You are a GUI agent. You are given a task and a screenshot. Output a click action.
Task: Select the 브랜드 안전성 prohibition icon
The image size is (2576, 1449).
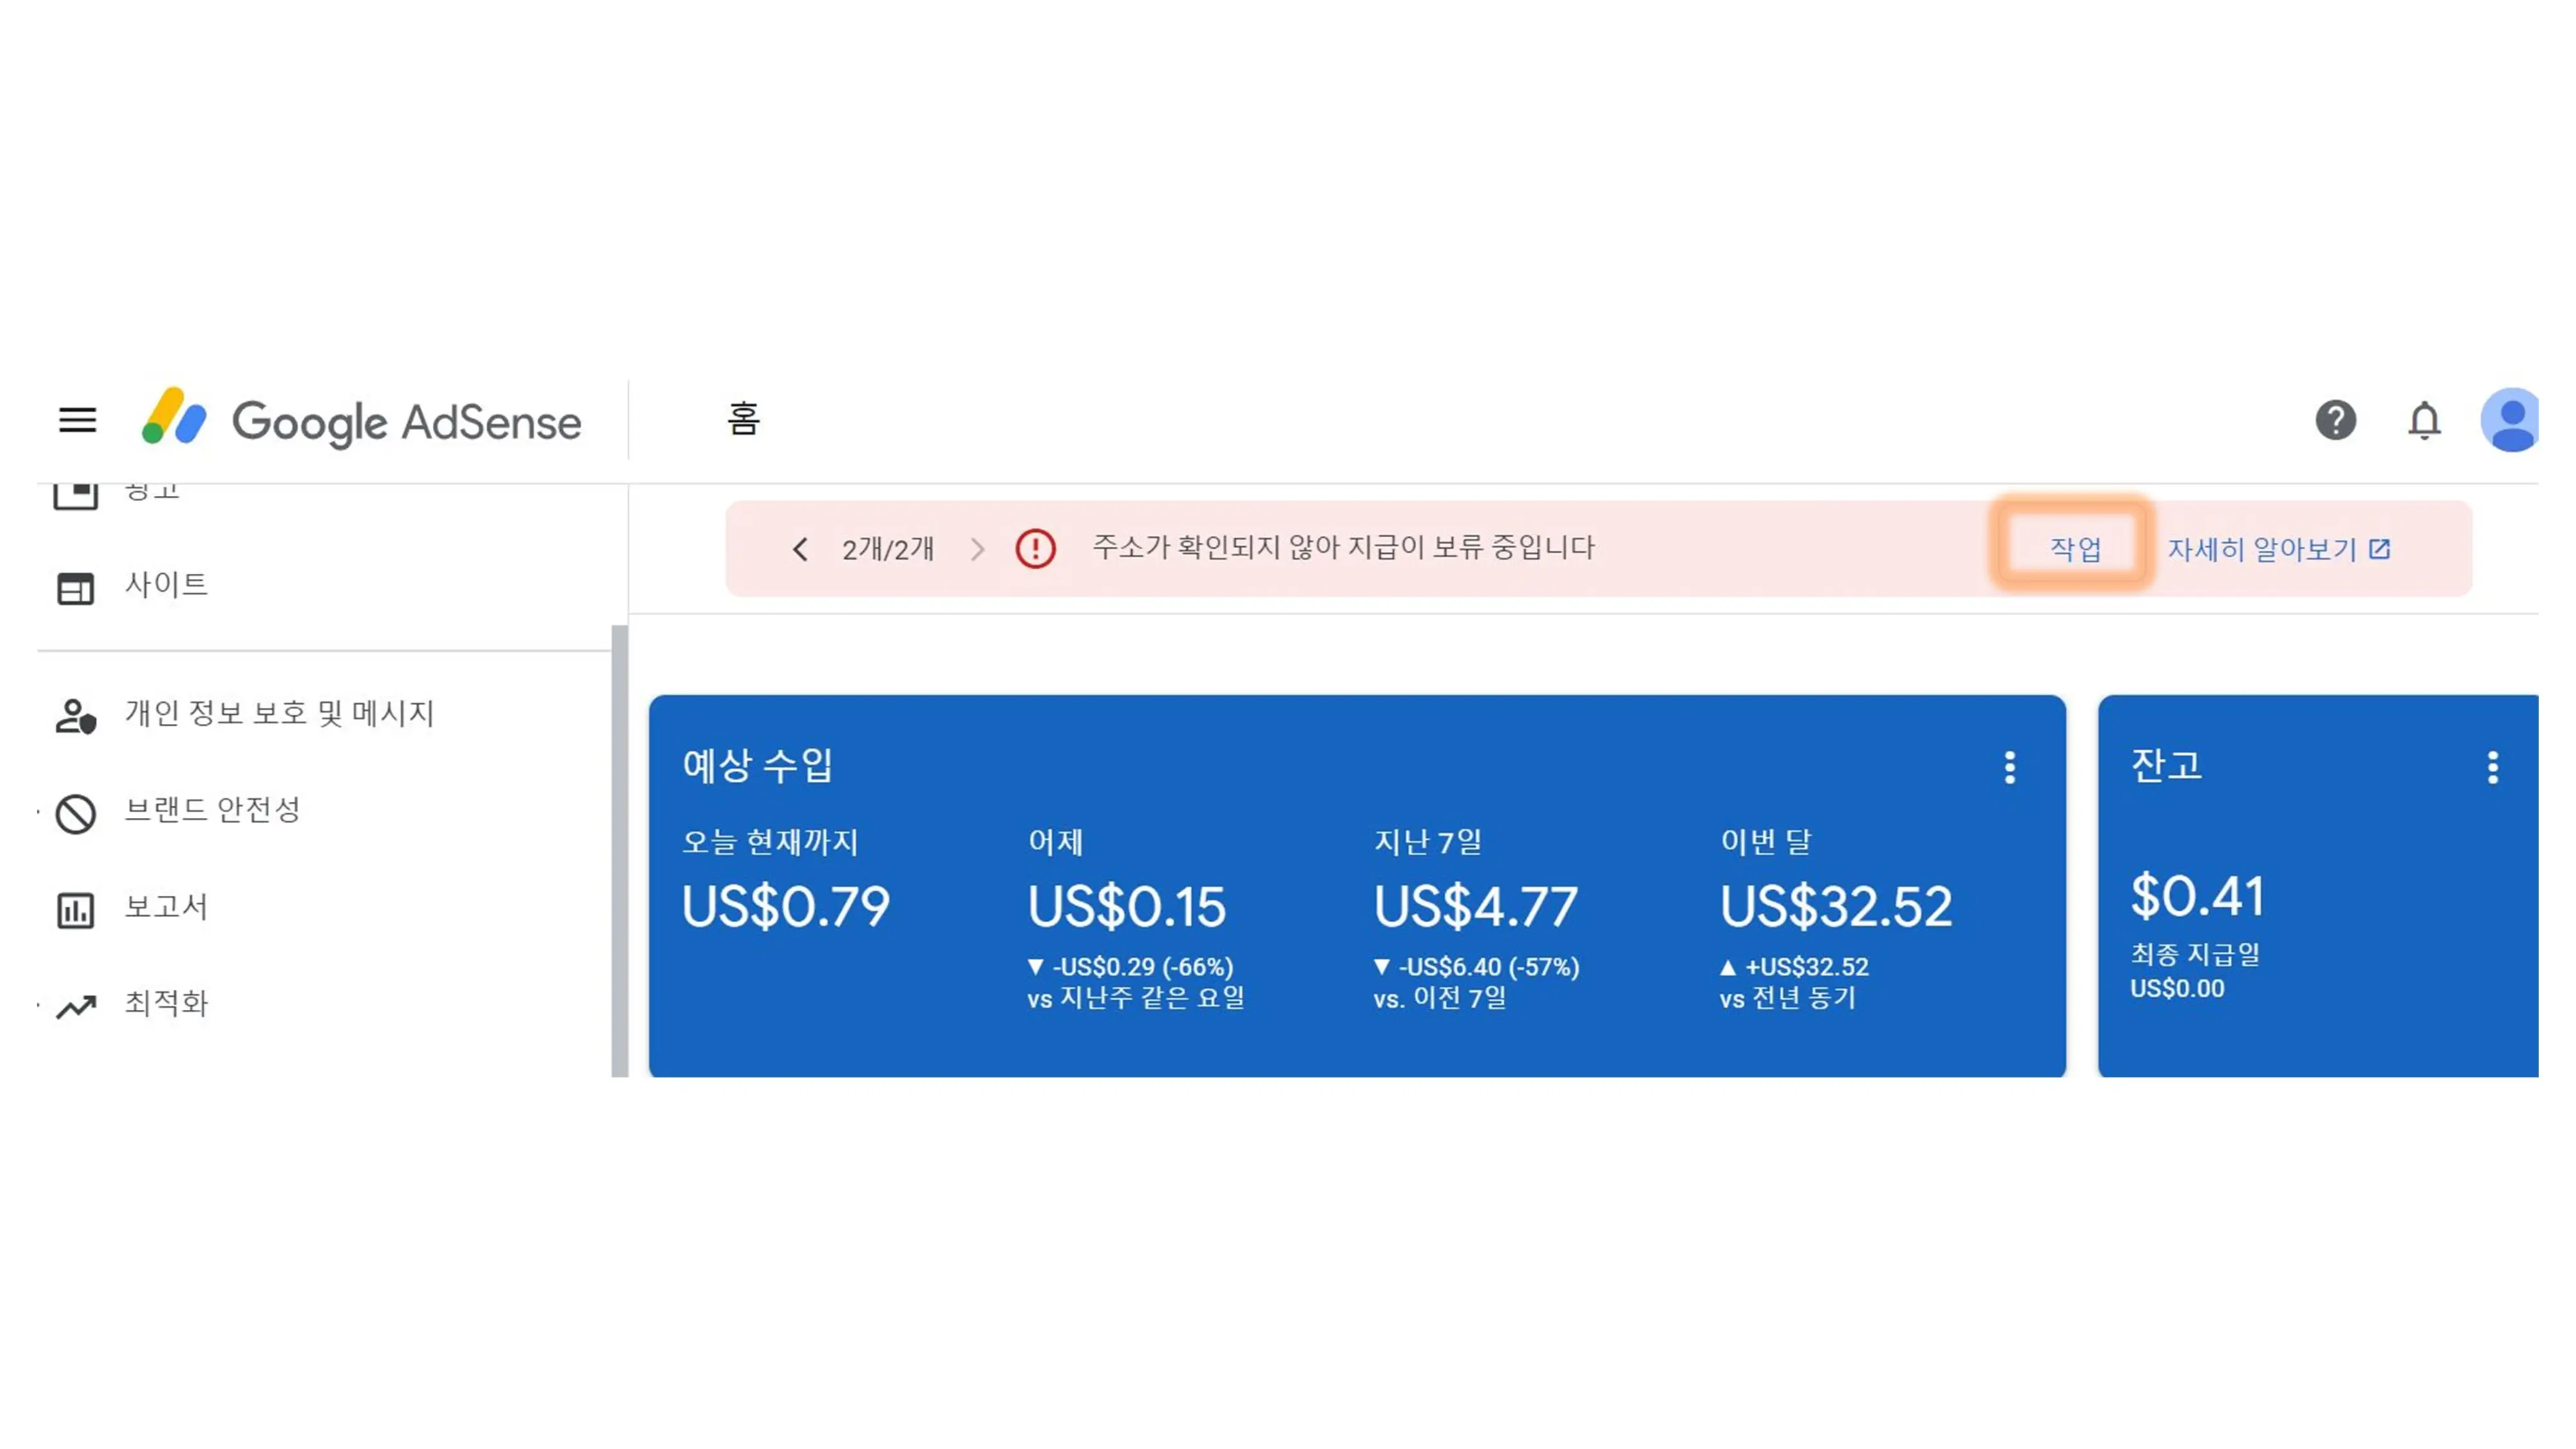pyautogui.click(x=76, y=811)
